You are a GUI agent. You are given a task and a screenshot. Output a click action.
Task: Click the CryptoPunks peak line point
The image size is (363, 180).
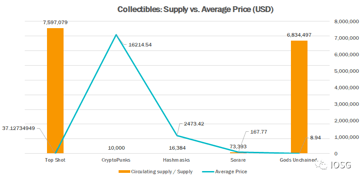pos(116,35)
